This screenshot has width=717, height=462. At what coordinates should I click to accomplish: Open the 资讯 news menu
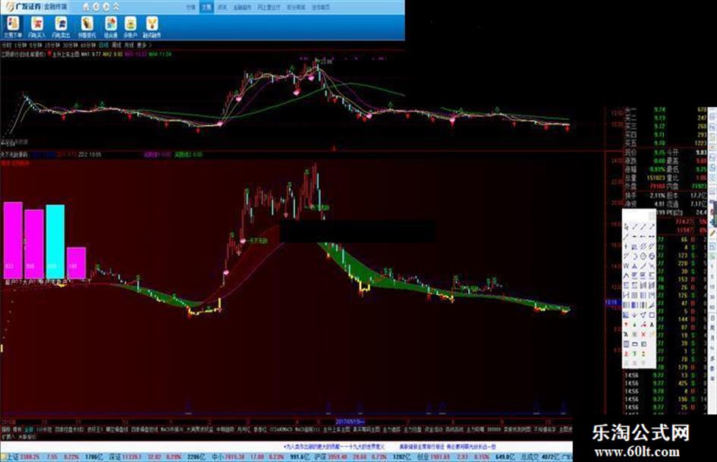(222, 8)
